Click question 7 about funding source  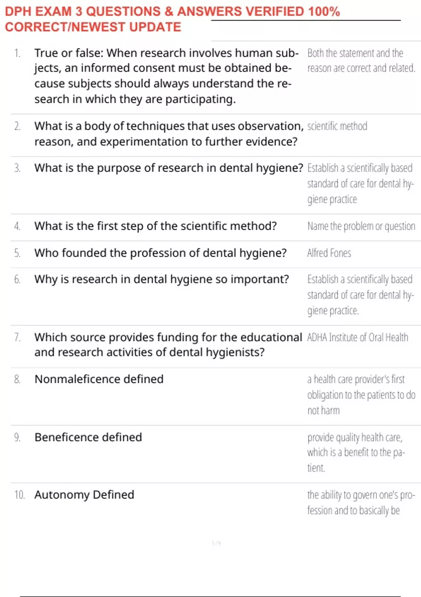[168, 345]
